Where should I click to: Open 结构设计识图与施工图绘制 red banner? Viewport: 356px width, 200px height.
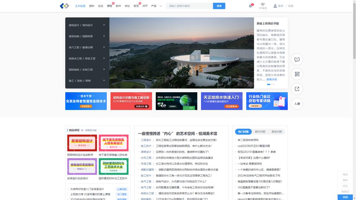tap(131, 101)
